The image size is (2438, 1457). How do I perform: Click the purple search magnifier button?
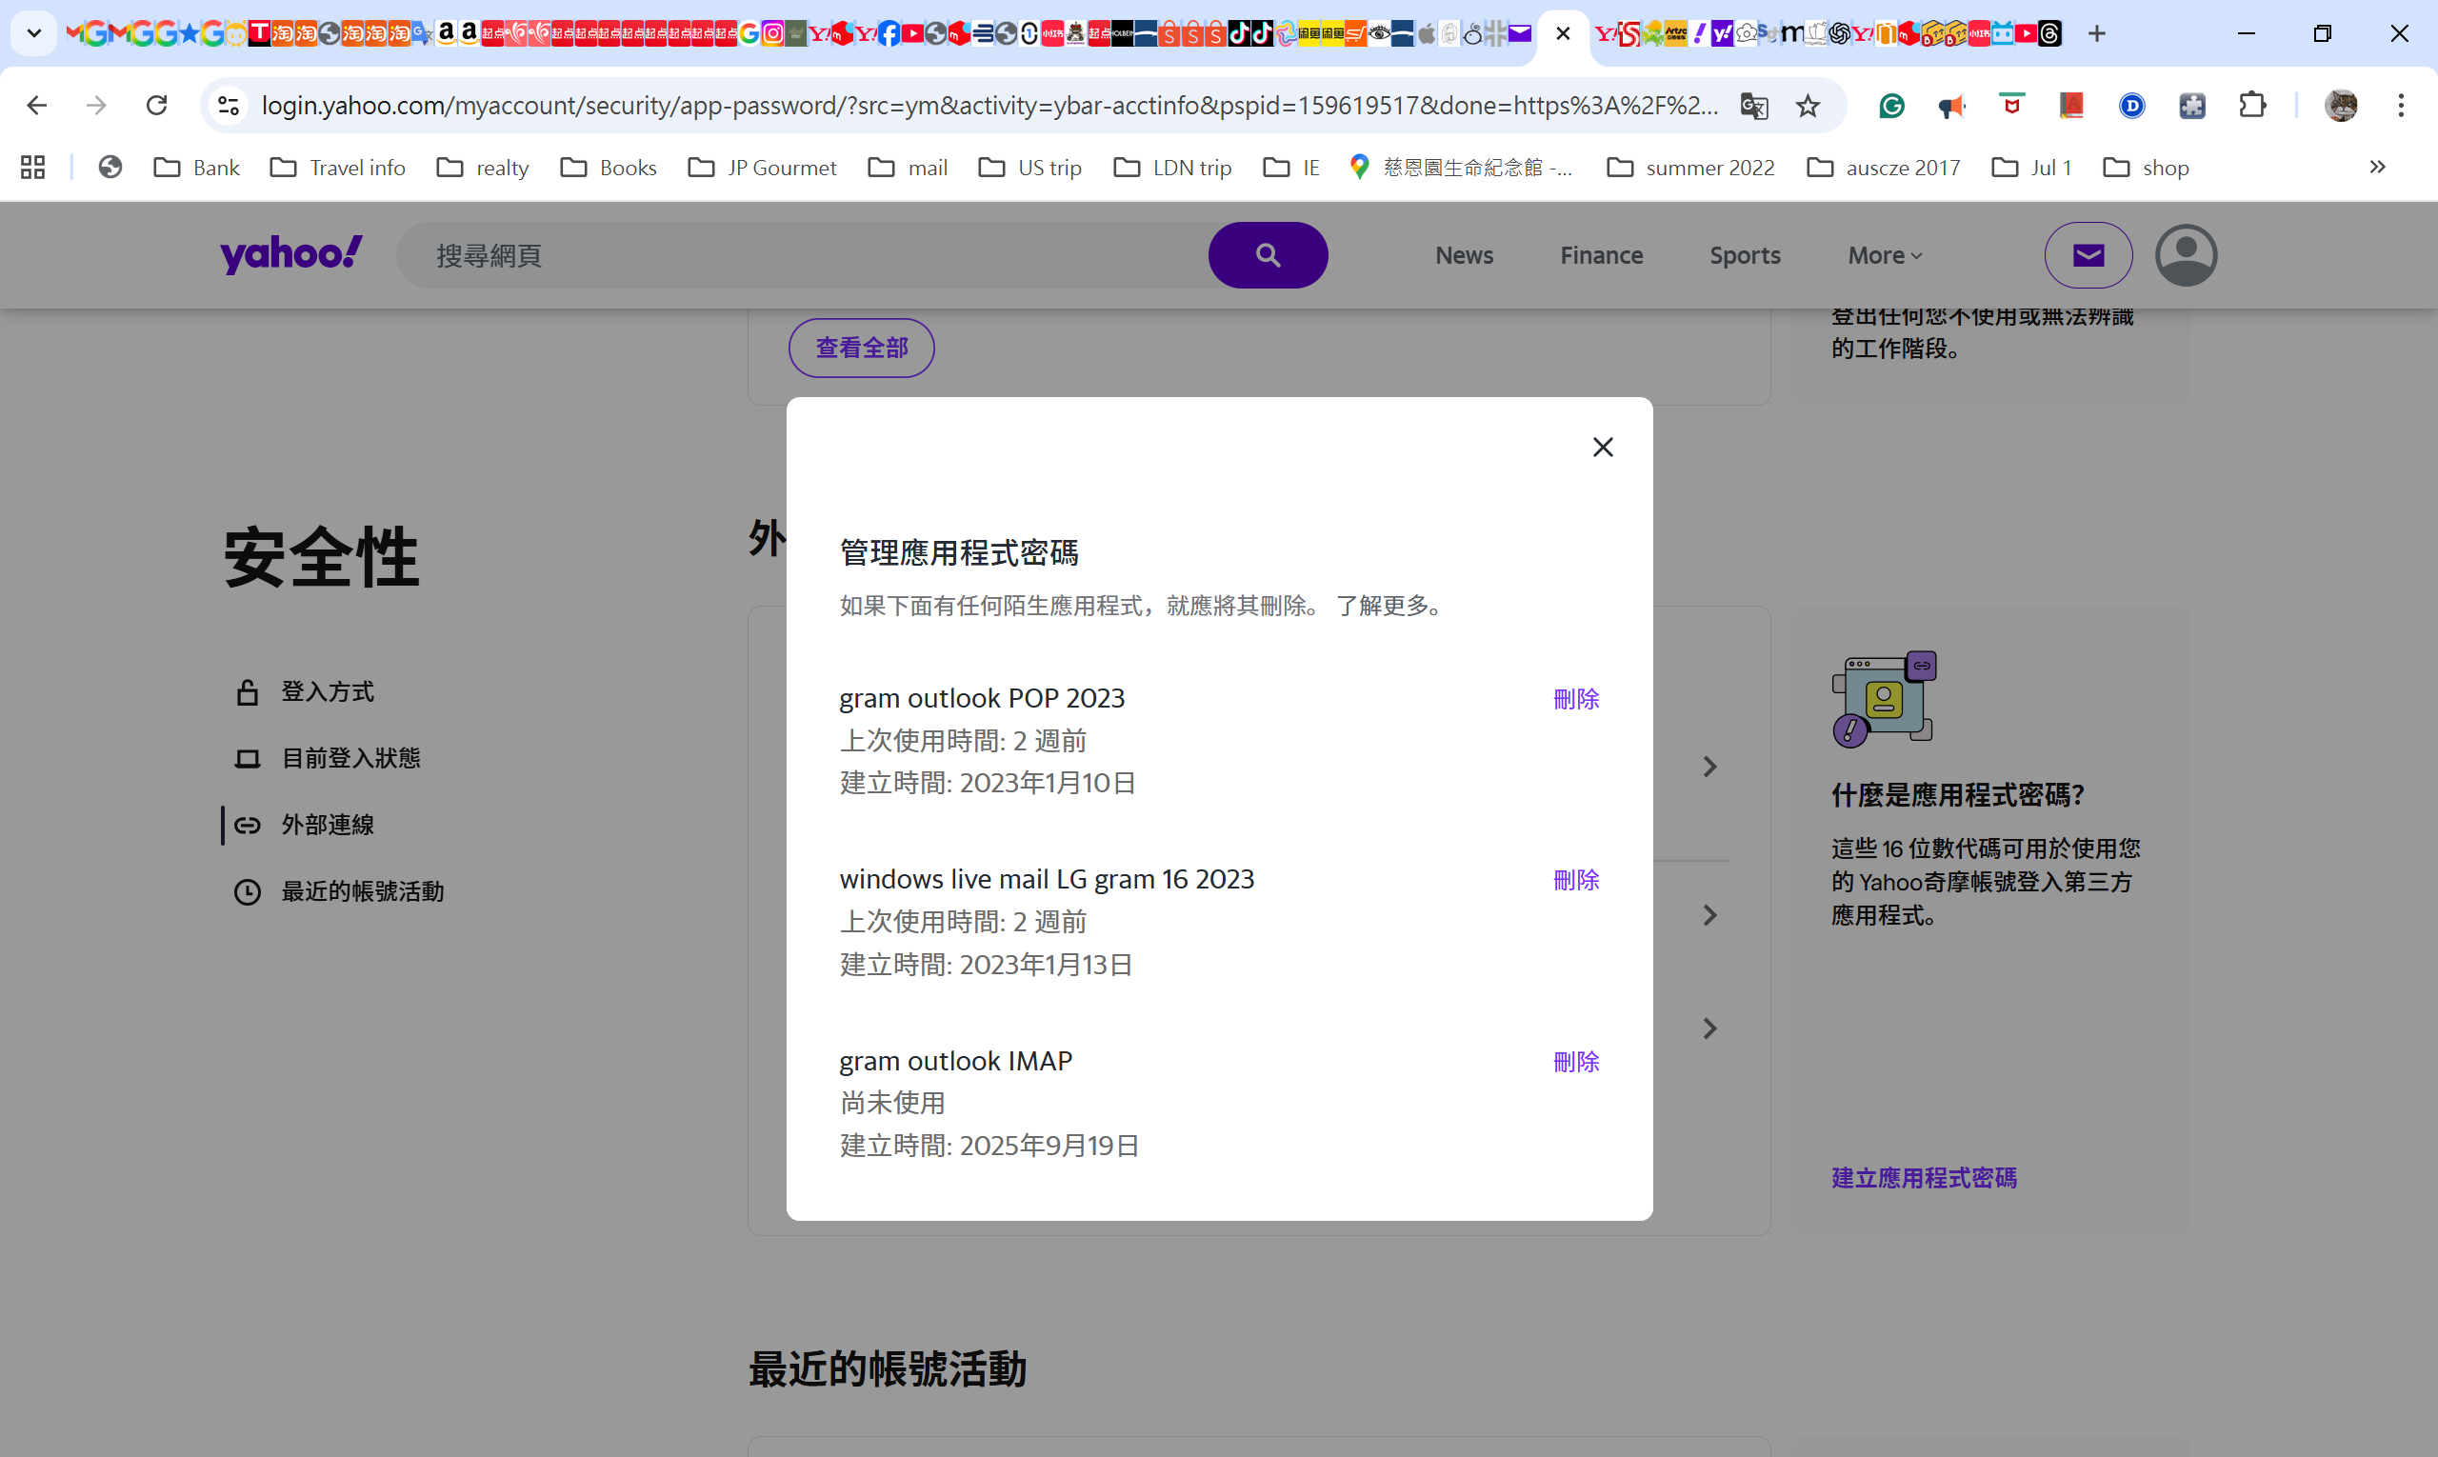pyautogui.click(x=1267, y=254)
